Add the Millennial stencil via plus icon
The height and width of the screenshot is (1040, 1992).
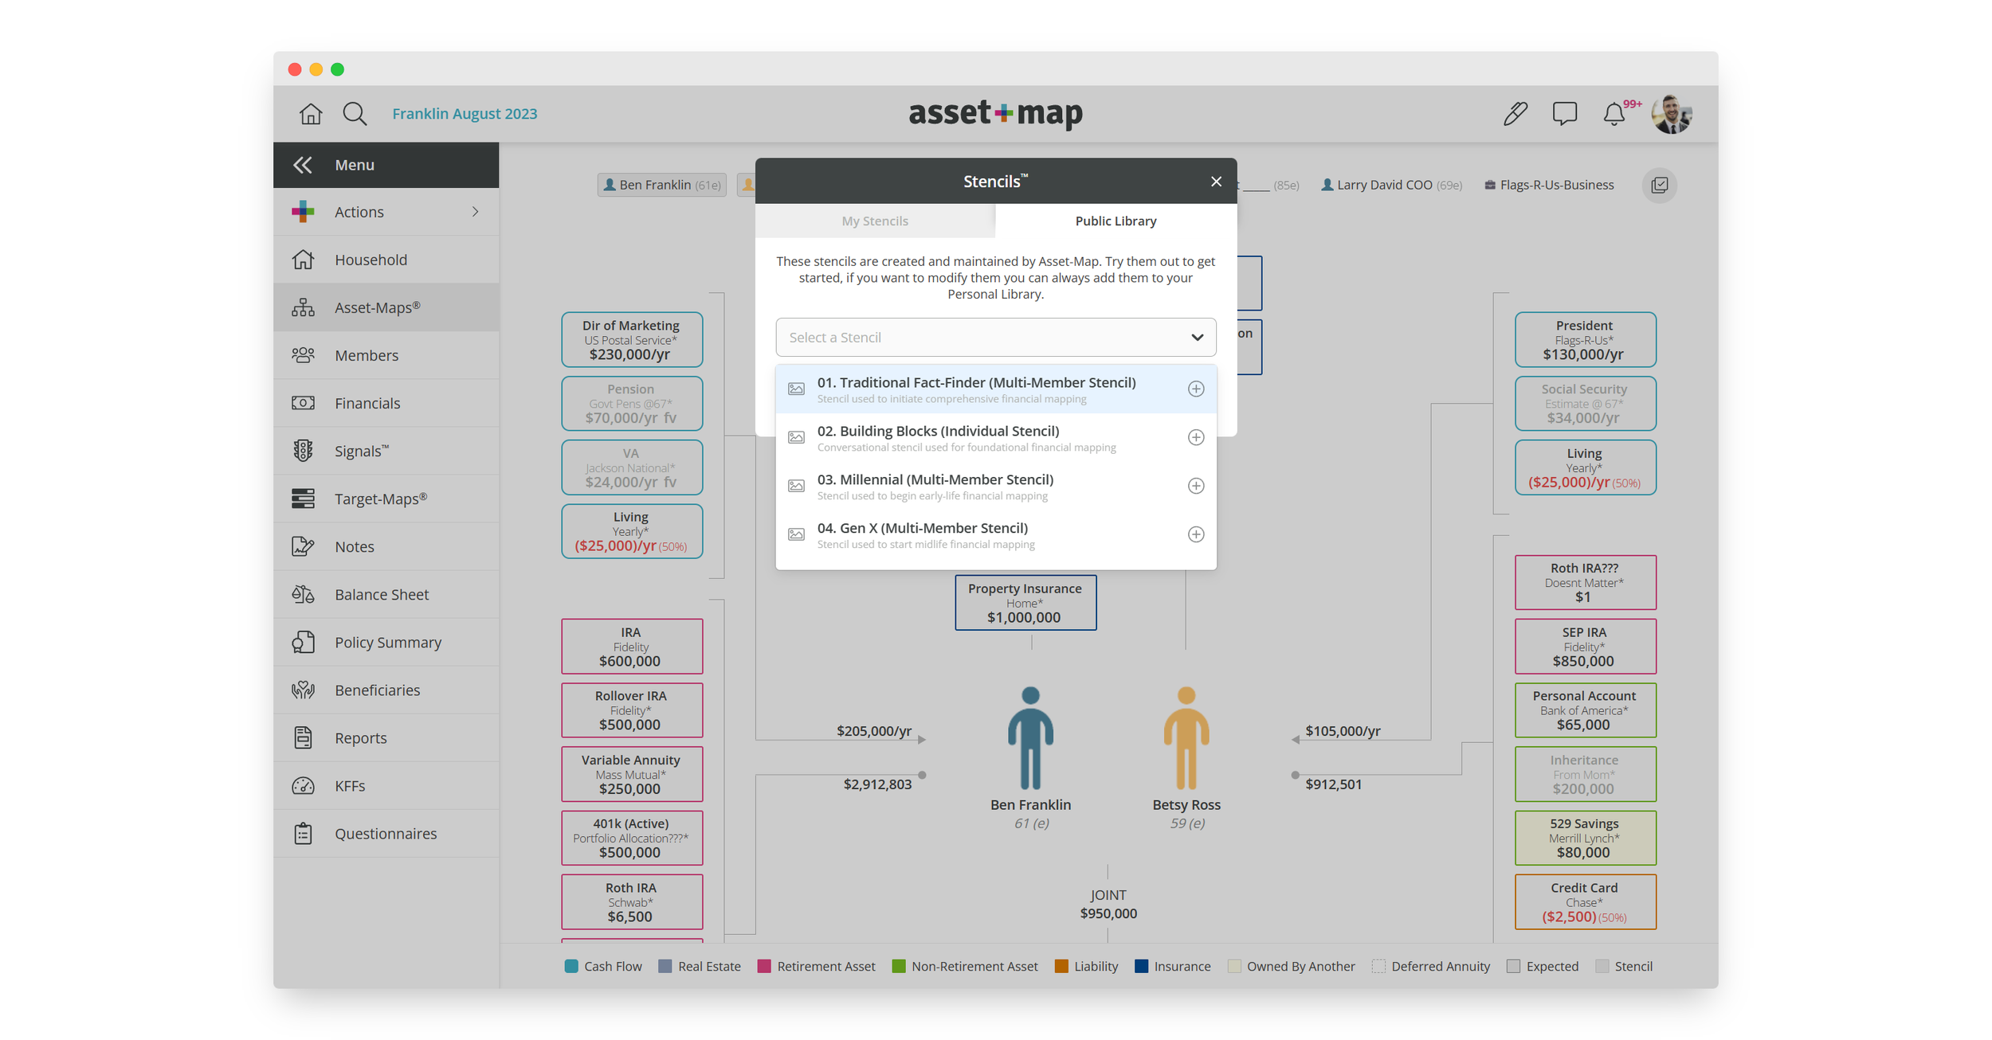pyautogui.click(x=1196, y=486)
